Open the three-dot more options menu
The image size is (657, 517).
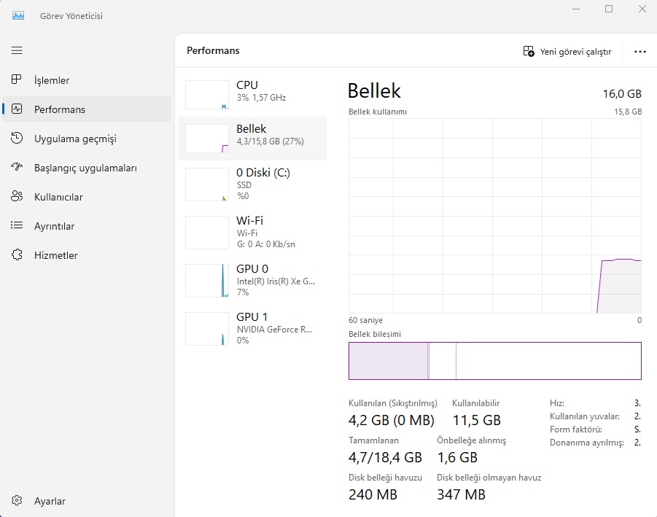639,52
